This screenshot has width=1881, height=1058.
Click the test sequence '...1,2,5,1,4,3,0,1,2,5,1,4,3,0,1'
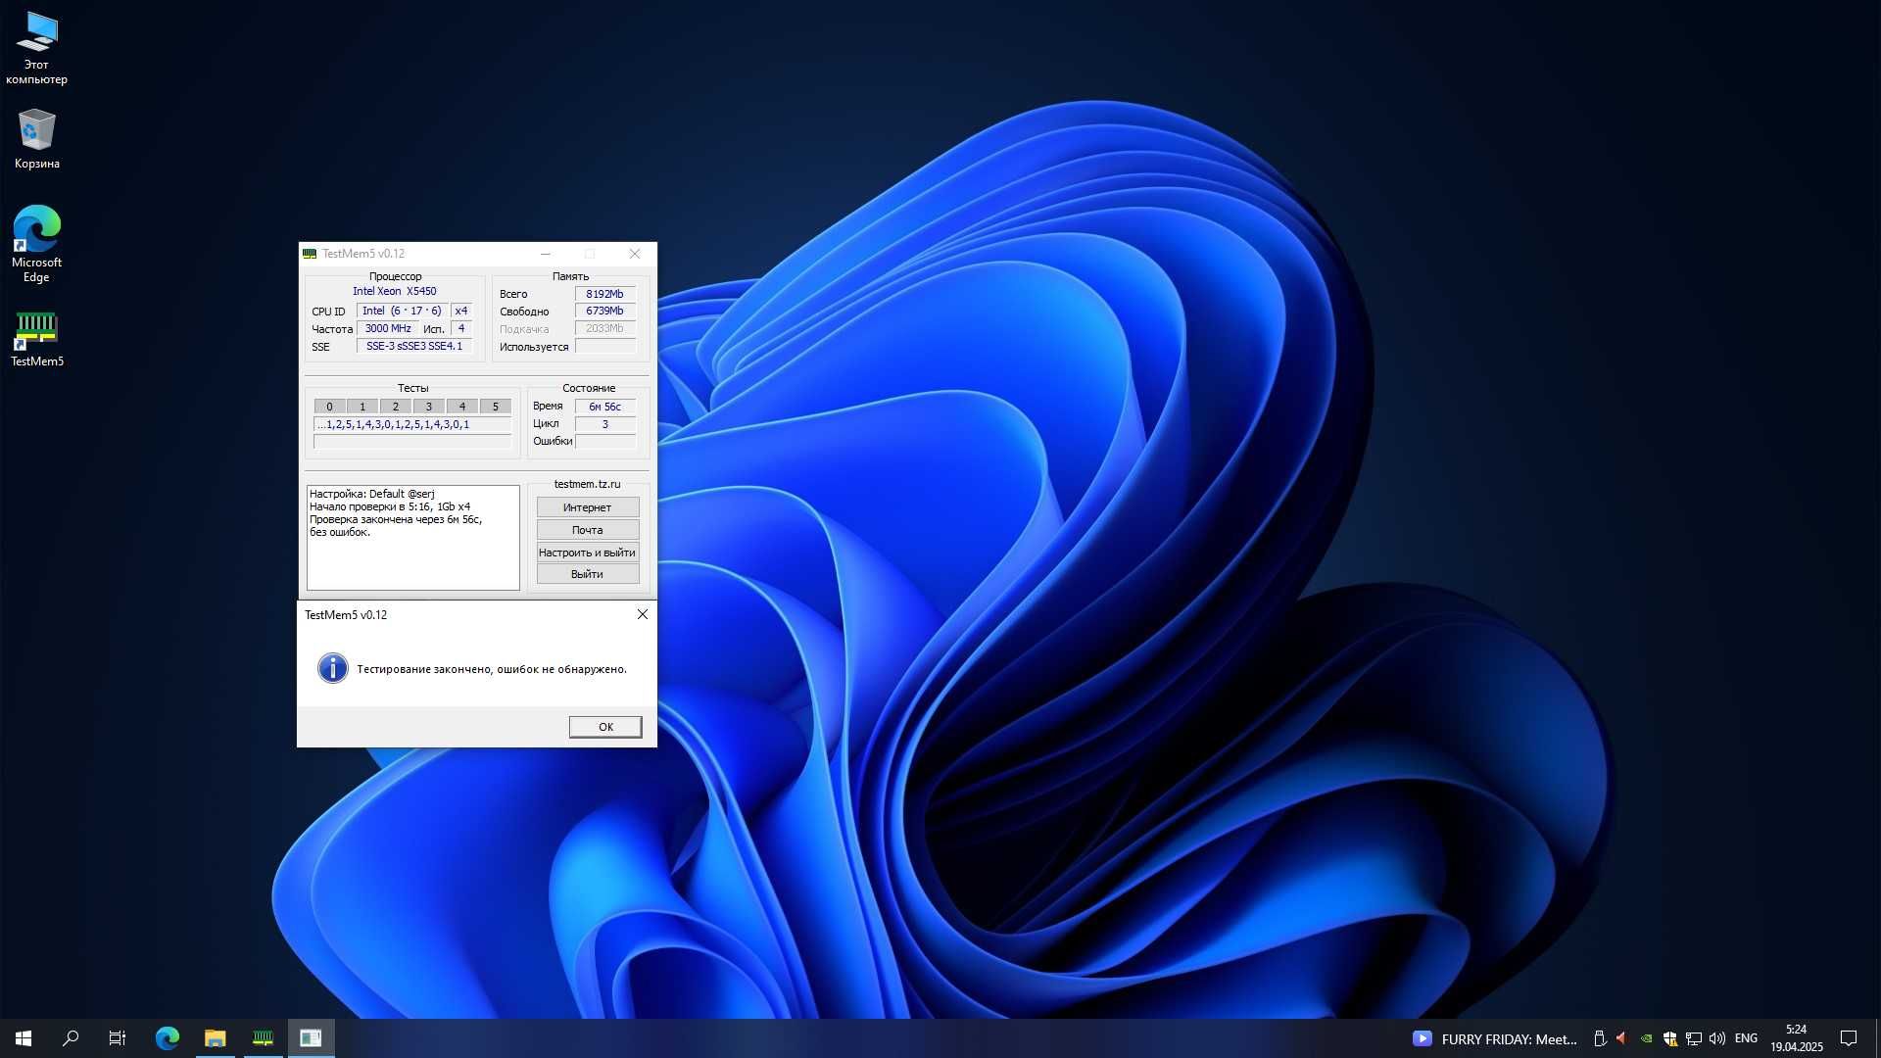click(x=412, y=425)
